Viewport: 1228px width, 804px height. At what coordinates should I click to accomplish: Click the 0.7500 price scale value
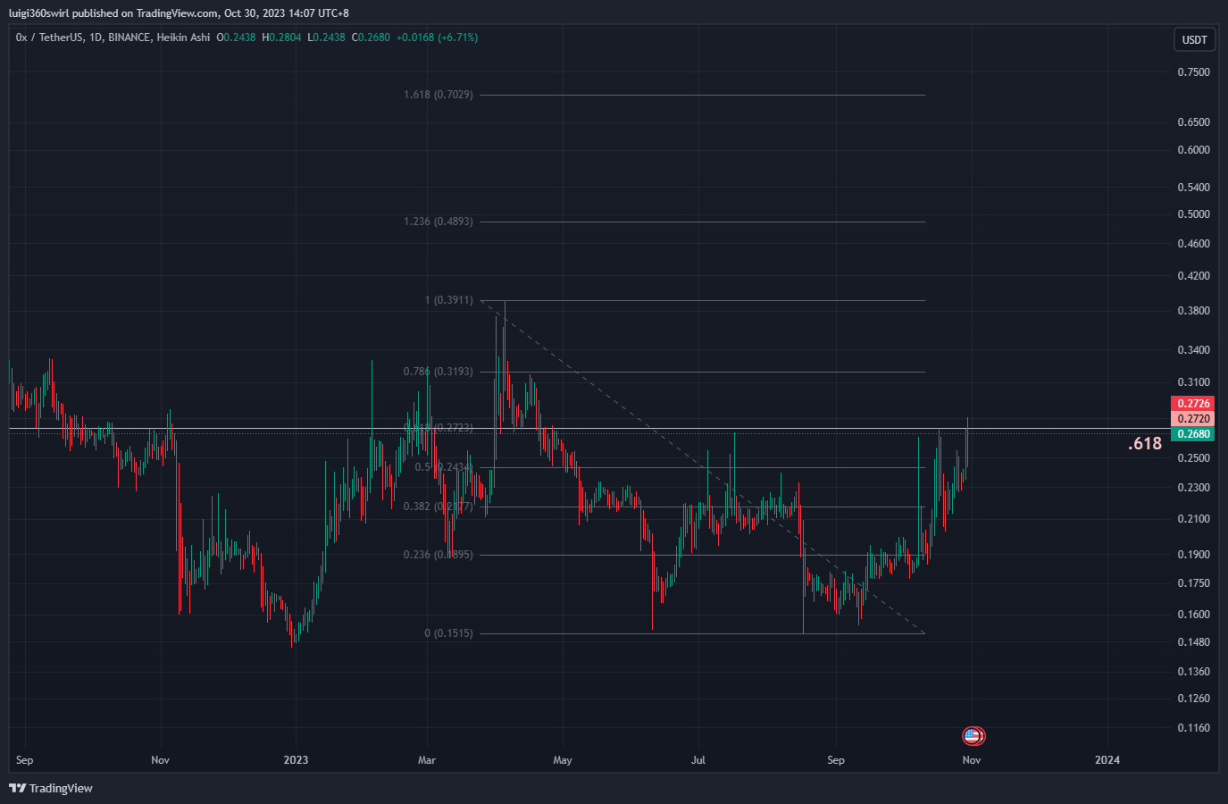click(x=1194, y=72)
